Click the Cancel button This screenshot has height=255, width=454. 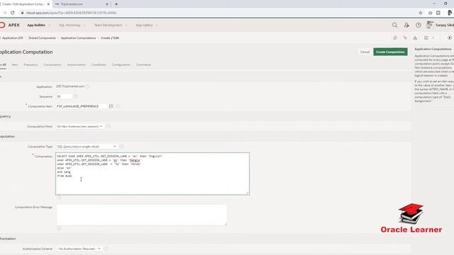coord(365,52)
